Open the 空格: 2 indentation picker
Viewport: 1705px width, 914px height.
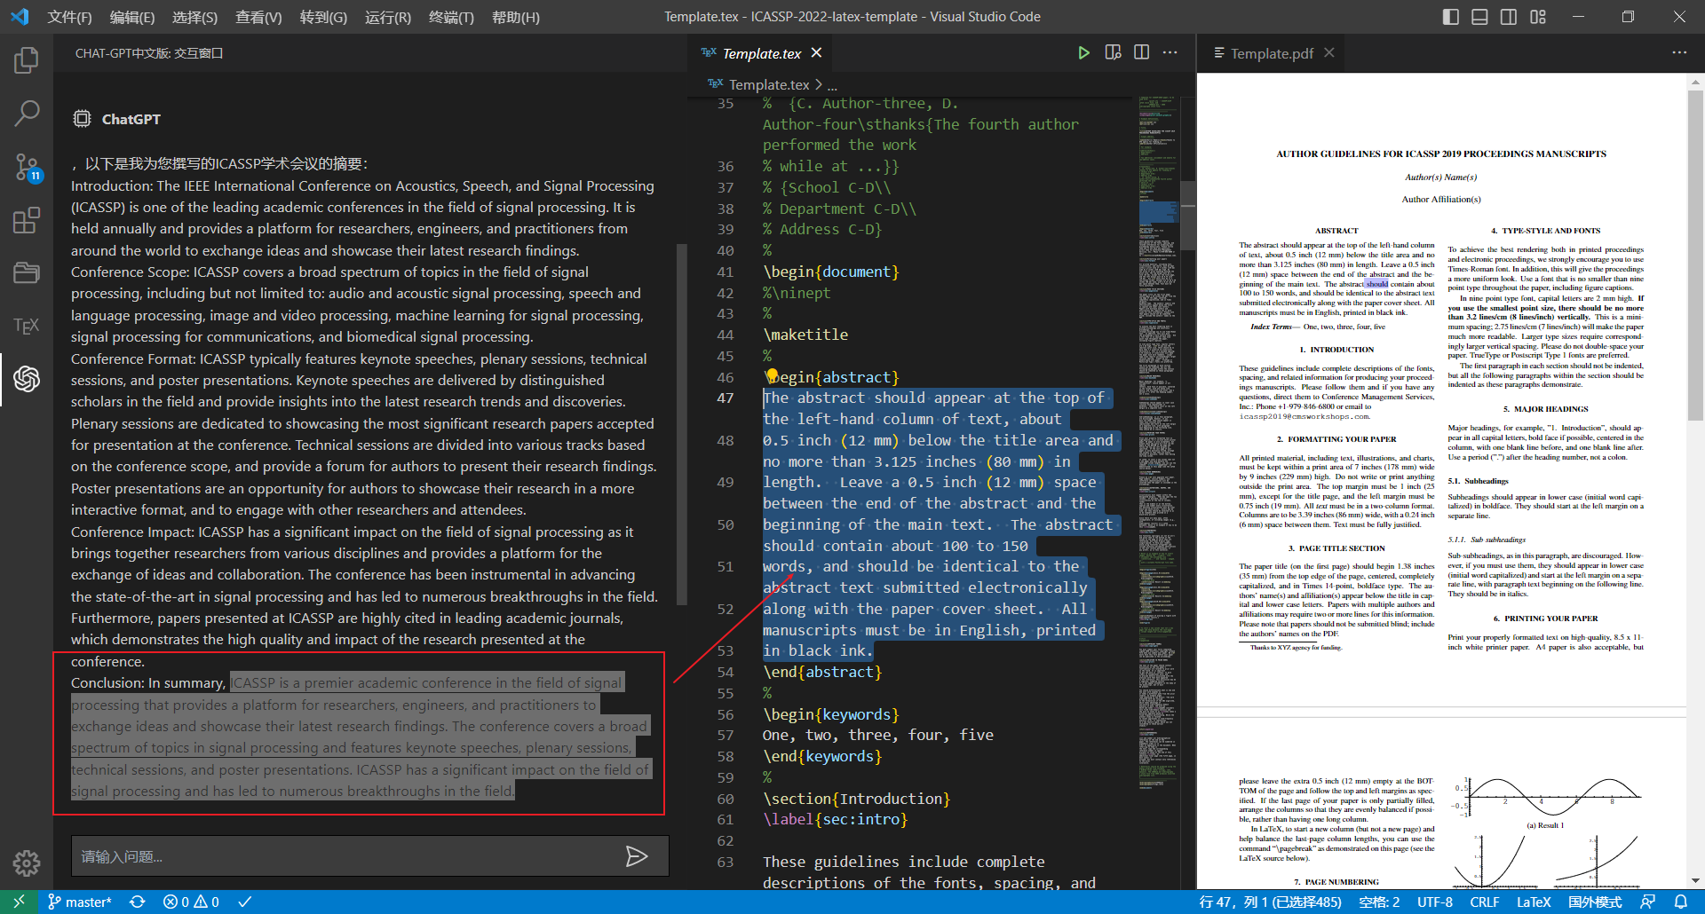(1379, 902)
